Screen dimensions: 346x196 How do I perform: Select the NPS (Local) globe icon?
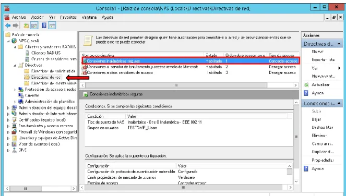(x=14, y=41)
